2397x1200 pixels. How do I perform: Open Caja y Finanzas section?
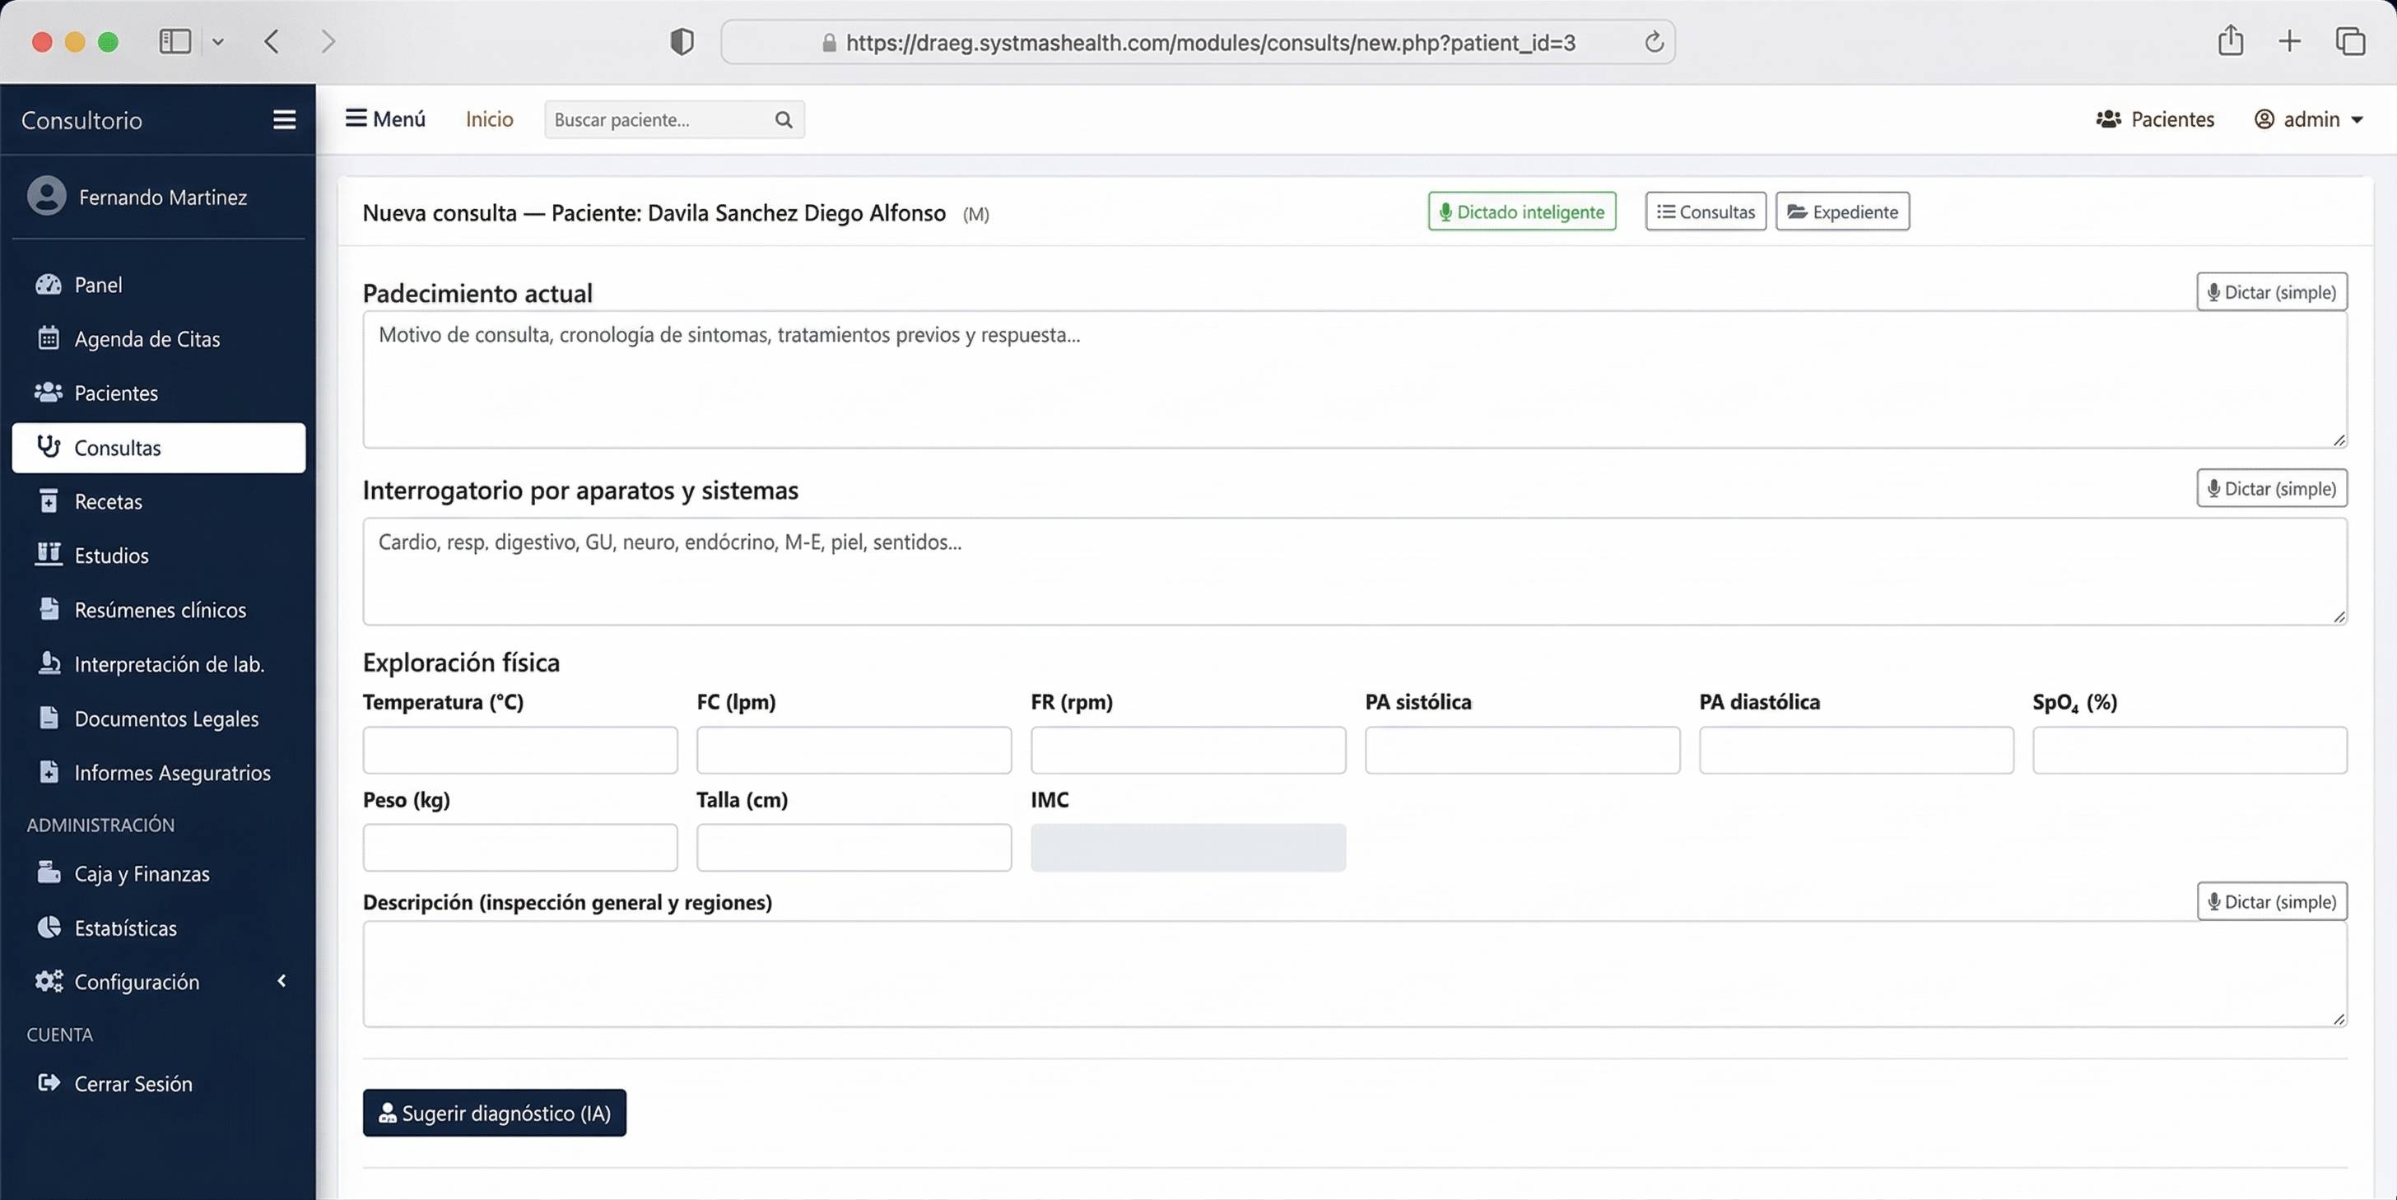click(142, 873)
